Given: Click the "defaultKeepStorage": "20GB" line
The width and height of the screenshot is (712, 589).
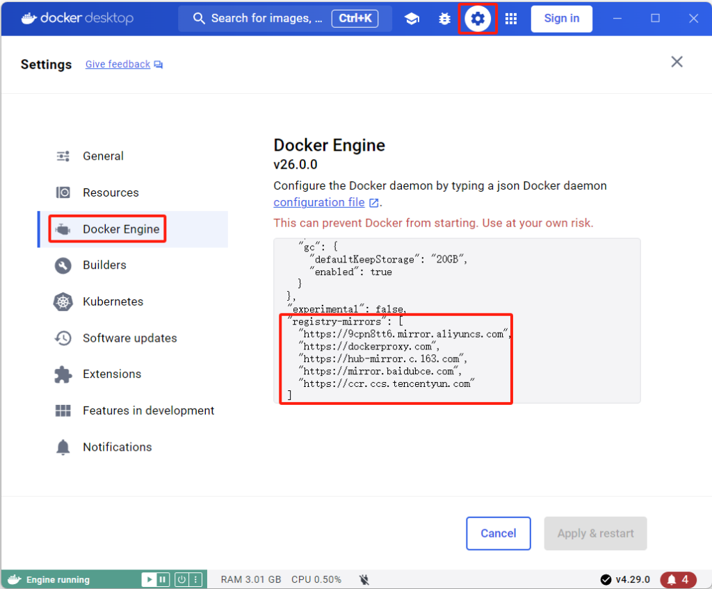Looking at the screenshot, I should (388, 260).
